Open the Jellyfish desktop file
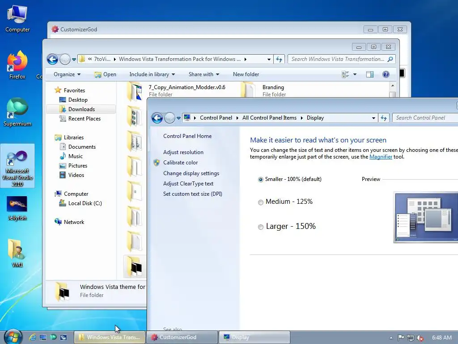Screen dimensions: 458x344 click(17, 208)
